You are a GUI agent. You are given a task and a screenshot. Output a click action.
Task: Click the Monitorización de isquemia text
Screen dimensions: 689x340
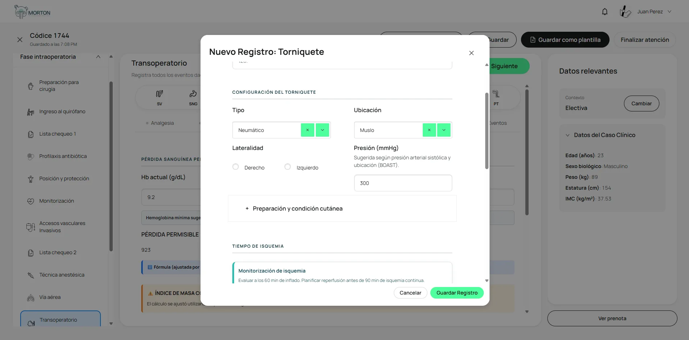(x=272, y=271)
